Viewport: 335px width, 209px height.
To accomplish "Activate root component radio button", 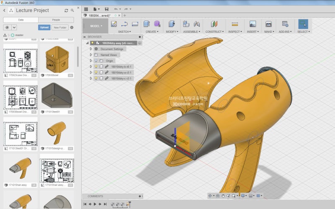I will click(139, 43).
